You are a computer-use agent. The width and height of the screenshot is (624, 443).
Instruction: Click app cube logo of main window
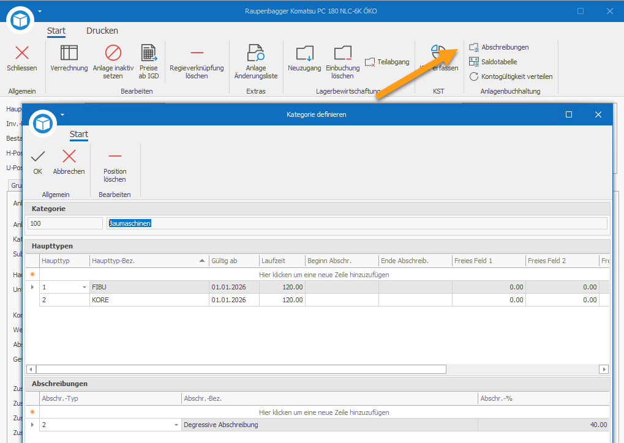20,20
